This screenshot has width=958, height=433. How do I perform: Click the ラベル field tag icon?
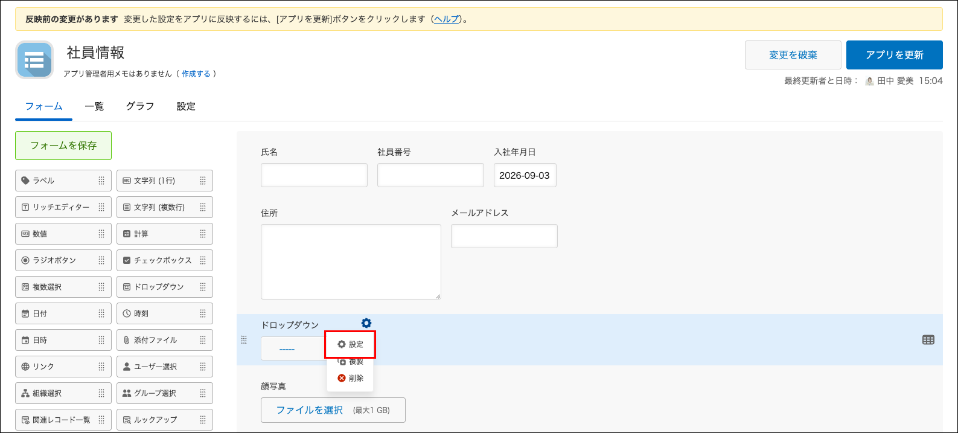[25, 181]
